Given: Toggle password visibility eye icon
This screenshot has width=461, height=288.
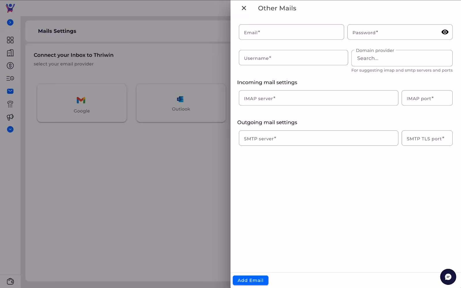Looking at the screenshot, I should pyautogui.click(x=445, y=32).
